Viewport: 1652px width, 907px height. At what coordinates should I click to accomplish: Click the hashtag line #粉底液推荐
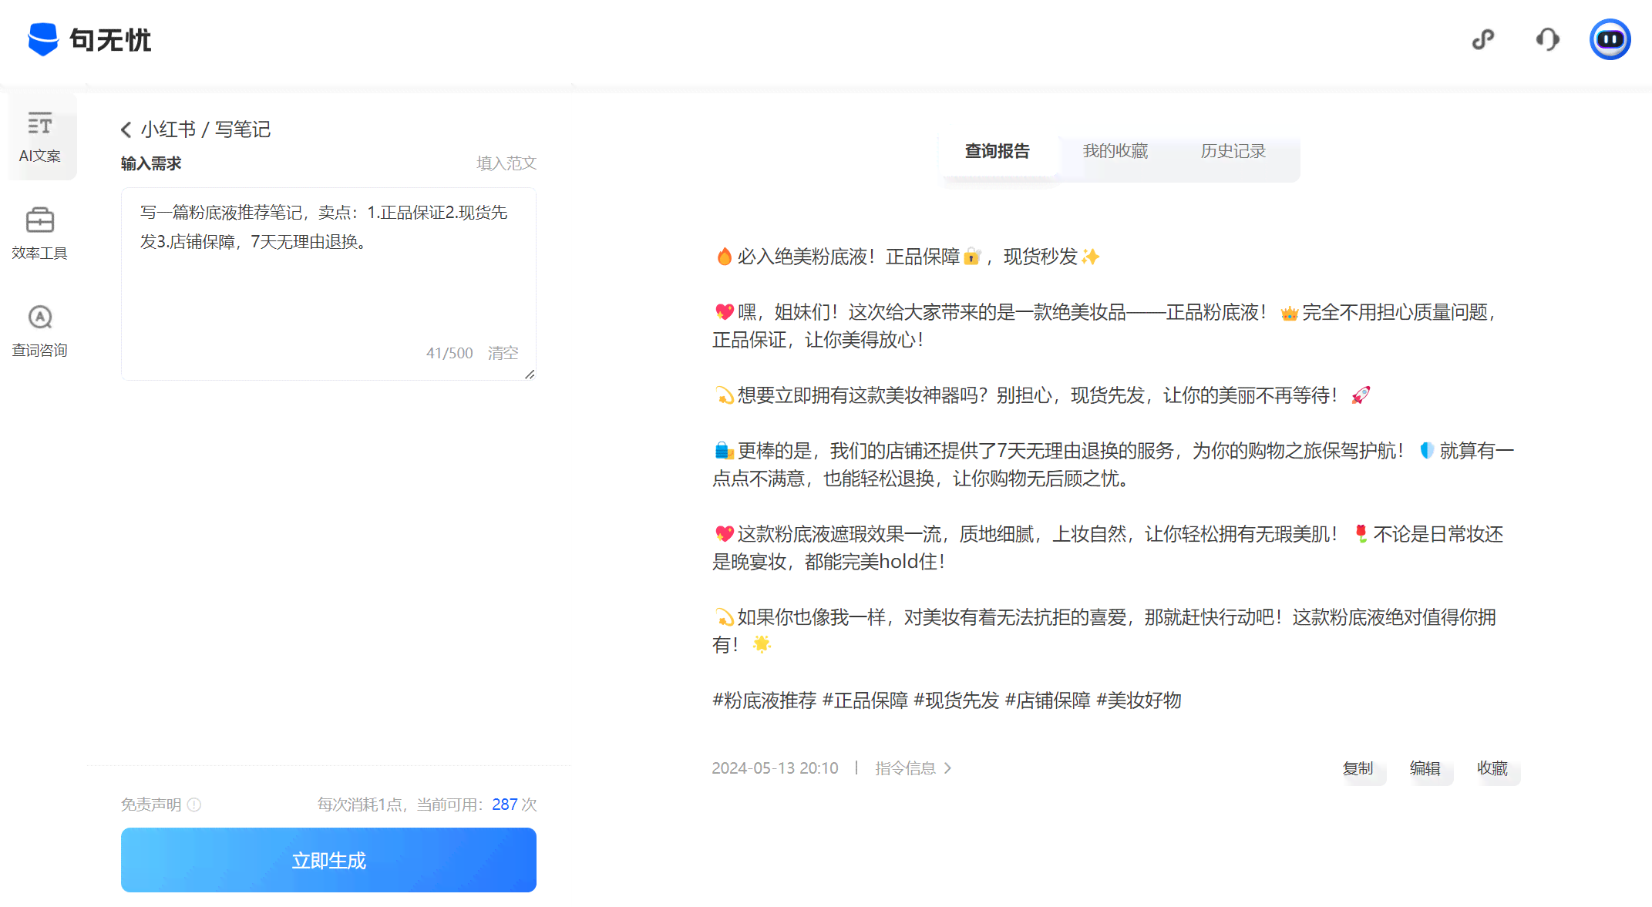947,700
